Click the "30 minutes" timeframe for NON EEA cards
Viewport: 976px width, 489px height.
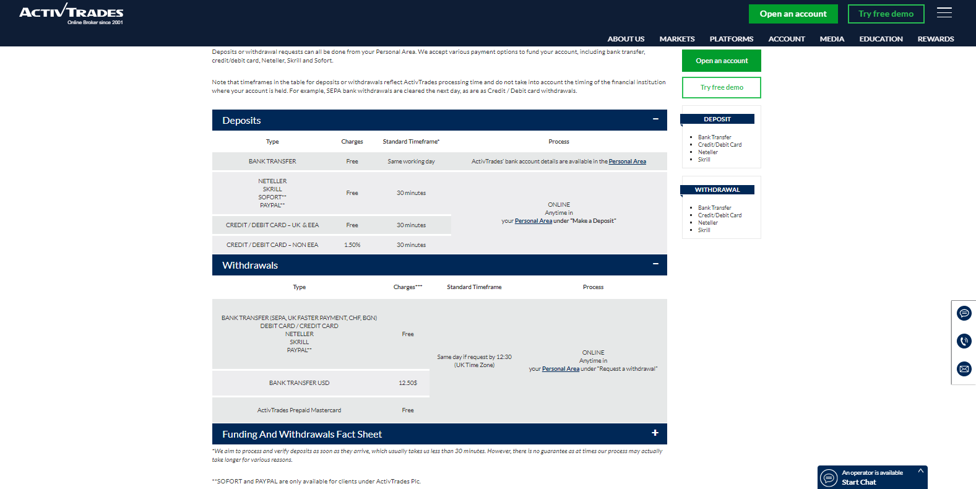(411, 245)
